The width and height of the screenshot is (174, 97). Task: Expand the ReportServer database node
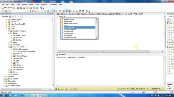[x=7, y=22]
